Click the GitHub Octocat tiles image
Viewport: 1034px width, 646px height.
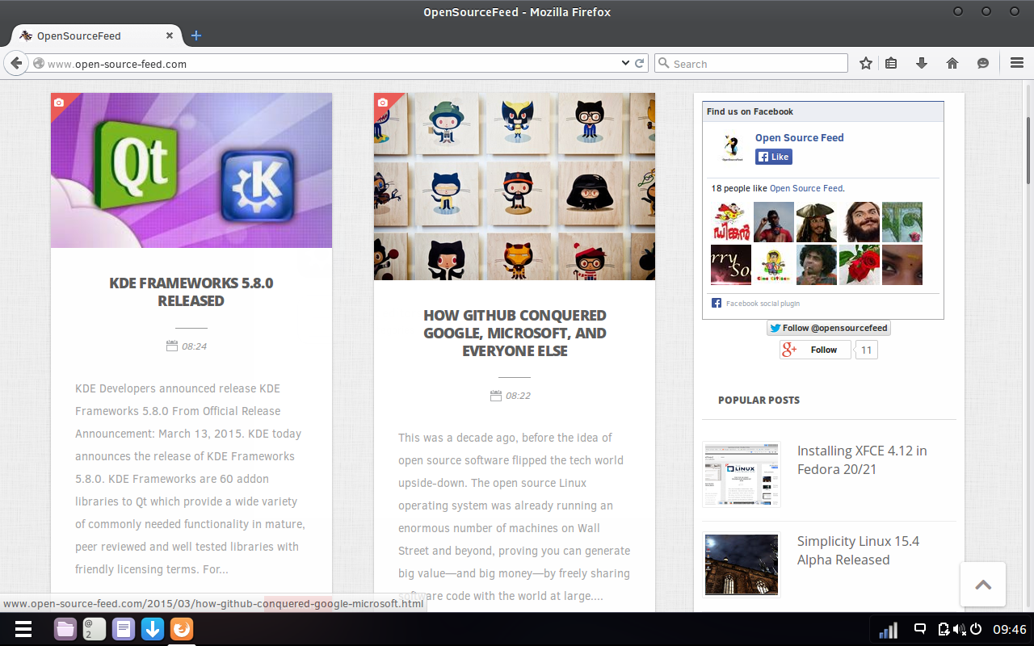click(x=515, y=187)
